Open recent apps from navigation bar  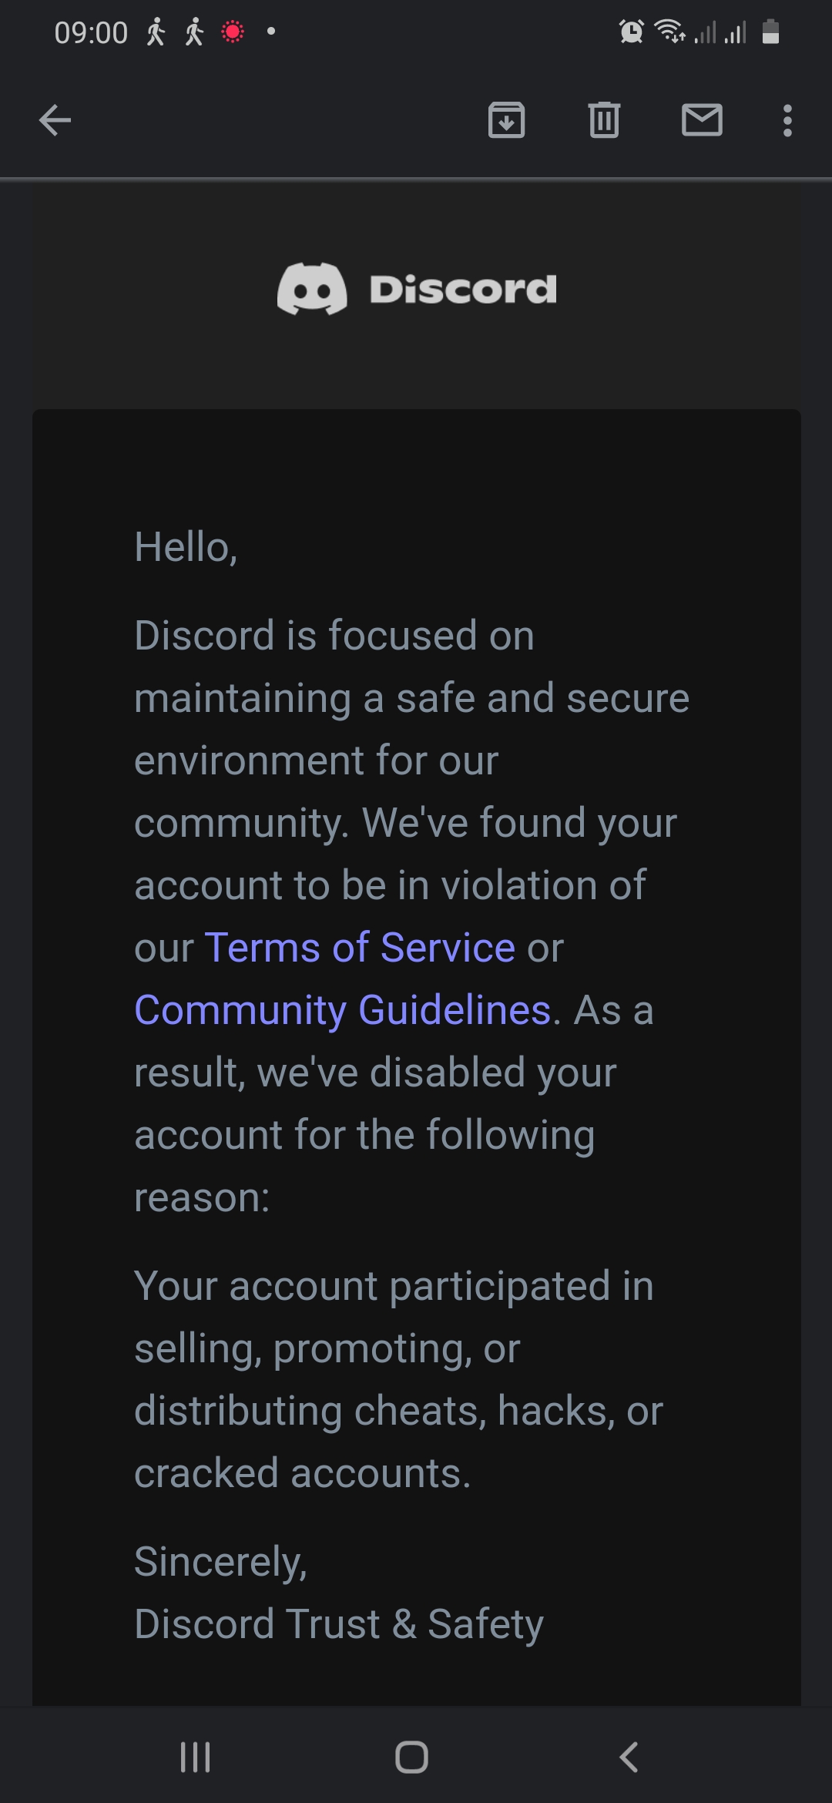tap(195, 1757)
